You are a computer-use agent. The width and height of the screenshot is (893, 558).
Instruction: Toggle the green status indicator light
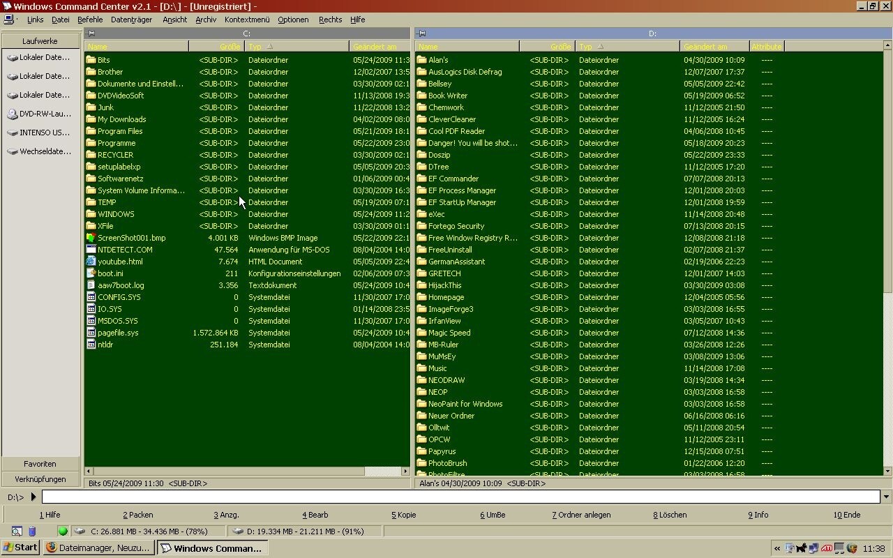[63, 531]
